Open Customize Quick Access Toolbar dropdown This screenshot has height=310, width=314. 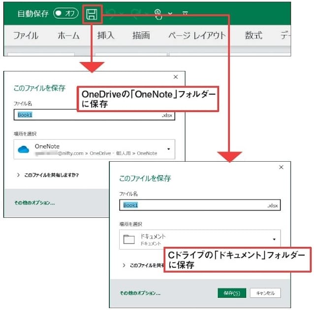(185, 14)
